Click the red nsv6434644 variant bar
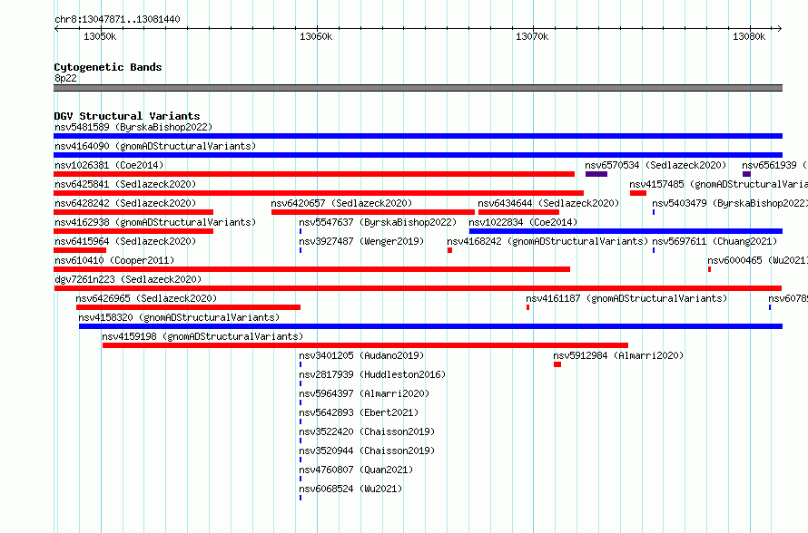 point(519,212)
